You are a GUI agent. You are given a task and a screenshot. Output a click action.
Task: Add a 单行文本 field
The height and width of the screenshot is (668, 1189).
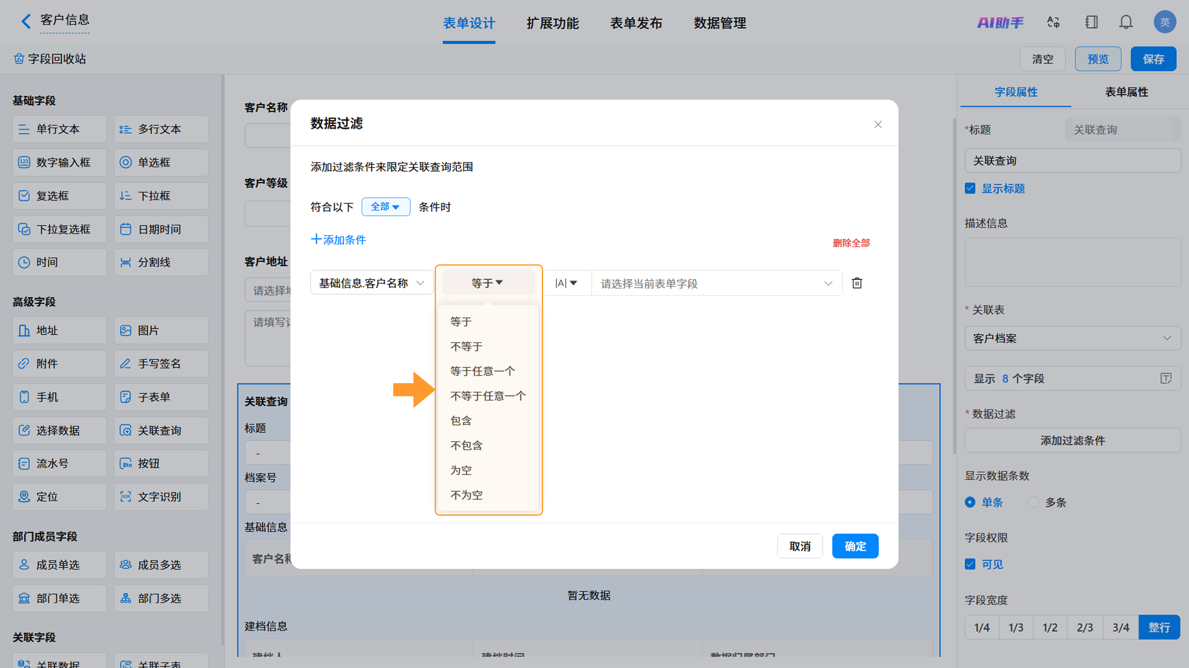pyautogui.click(x=59, y=129)
